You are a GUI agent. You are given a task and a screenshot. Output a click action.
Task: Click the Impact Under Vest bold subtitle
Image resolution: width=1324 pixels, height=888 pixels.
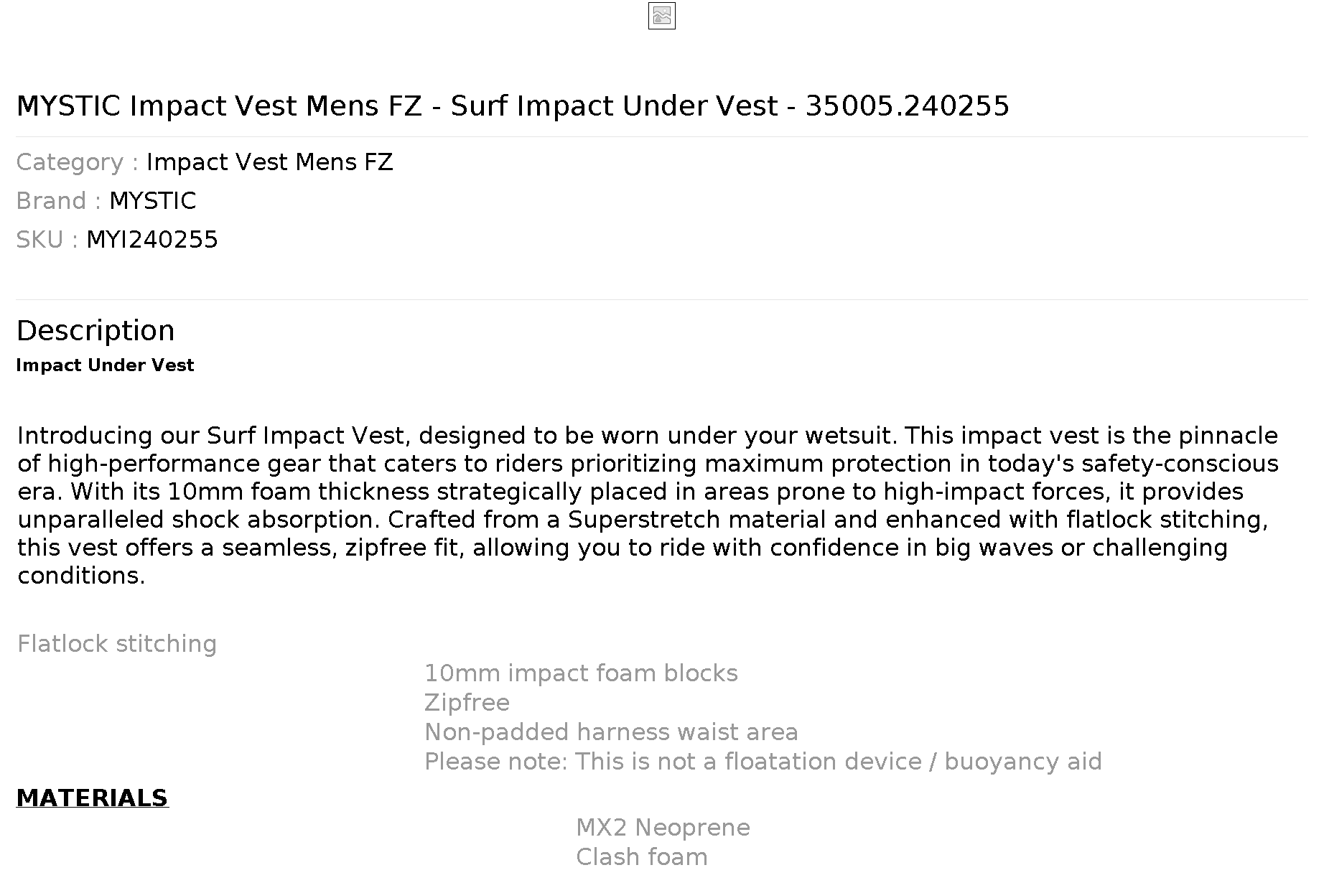coord(105,365)
